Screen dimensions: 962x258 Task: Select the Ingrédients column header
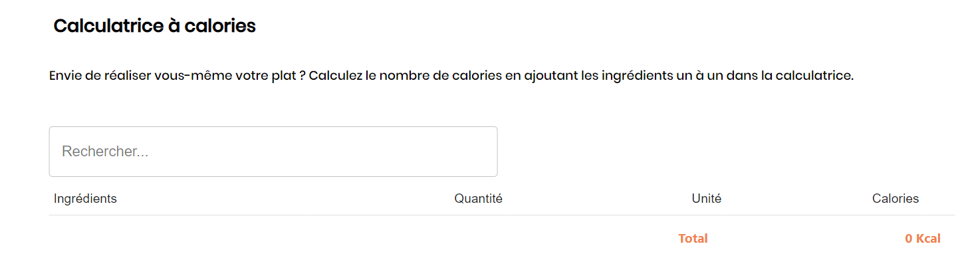[85, 199]
